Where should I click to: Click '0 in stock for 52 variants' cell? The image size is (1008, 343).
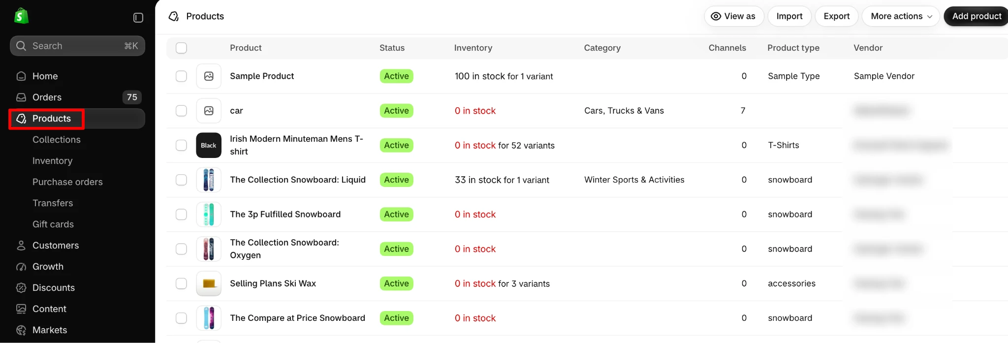(x=504, y=145)
